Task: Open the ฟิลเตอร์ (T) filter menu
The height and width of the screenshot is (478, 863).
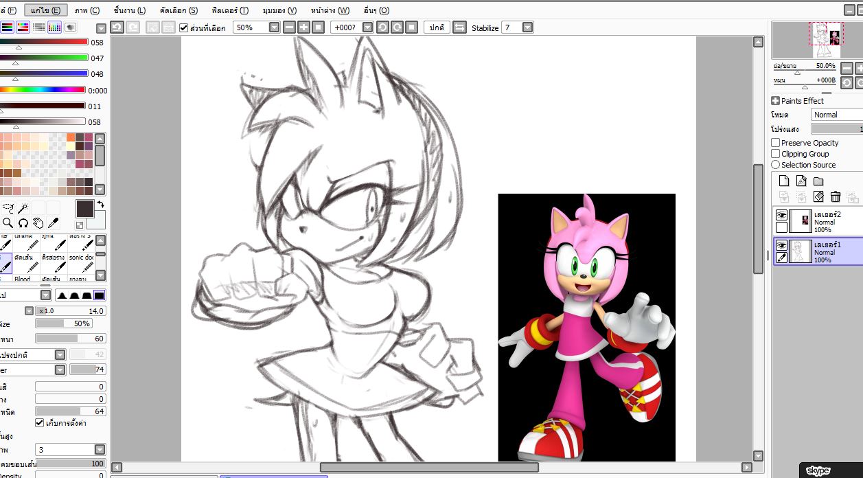Action: pos(230,10)
